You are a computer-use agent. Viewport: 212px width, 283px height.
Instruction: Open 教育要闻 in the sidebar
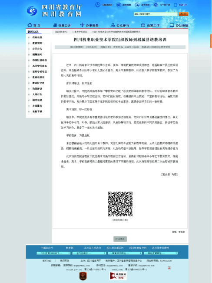click(37, 43)
